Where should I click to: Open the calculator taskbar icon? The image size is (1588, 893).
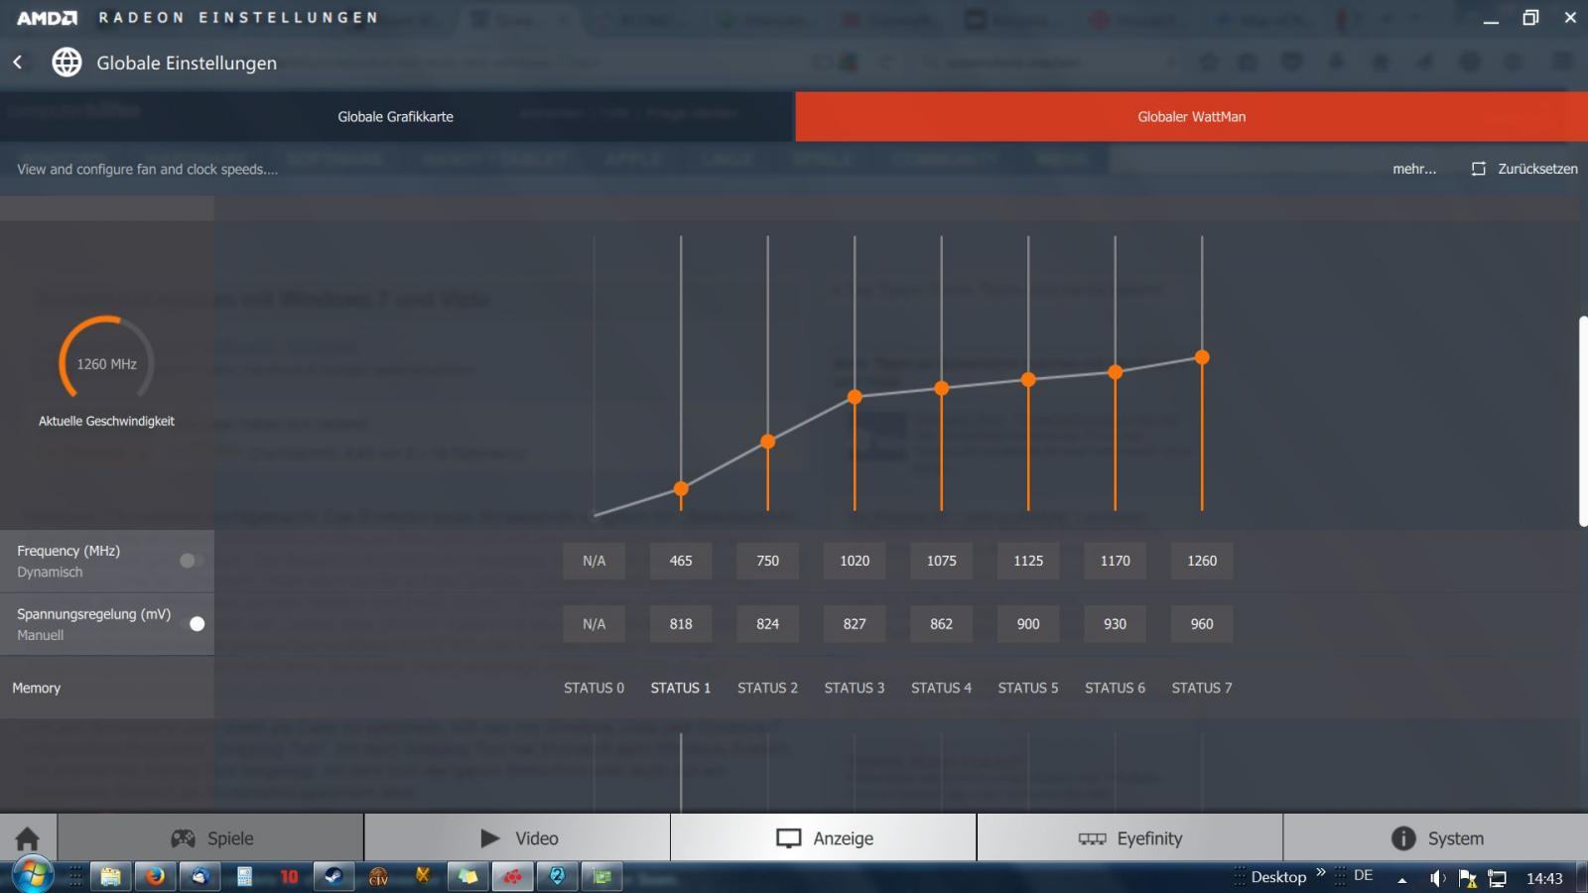click(244, 876)
